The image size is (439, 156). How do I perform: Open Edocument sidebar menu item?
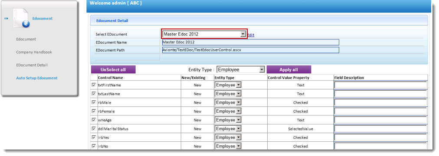click(x=26, y=39)
